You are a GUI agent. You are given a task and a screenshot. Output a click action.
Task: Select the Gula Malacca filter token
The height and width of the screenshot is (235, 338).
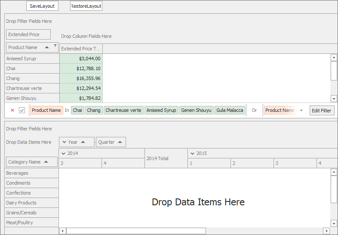tap(230, 110)
